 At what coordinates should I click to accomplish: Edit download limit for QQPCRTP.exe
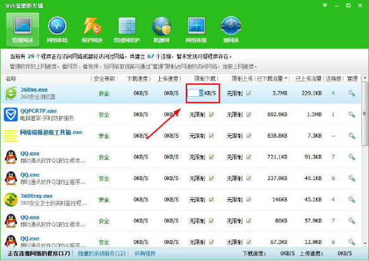click(212, 114)
